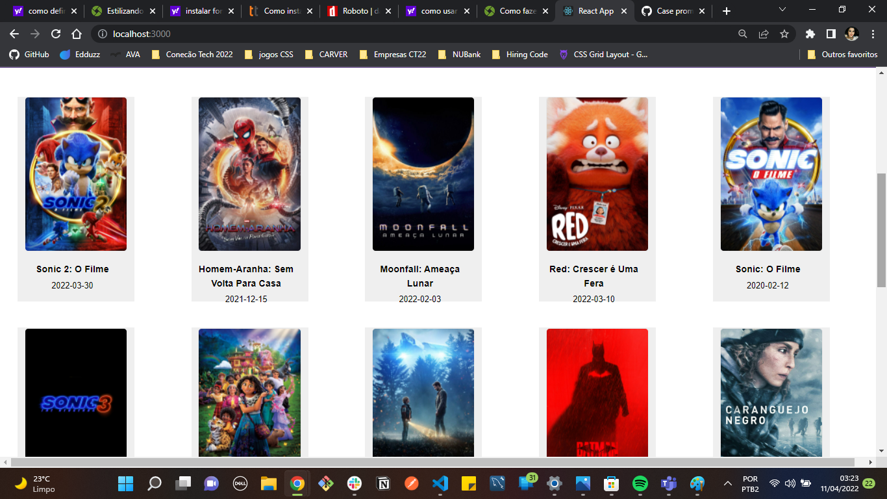Switch to the "como defi" tab

45,11
